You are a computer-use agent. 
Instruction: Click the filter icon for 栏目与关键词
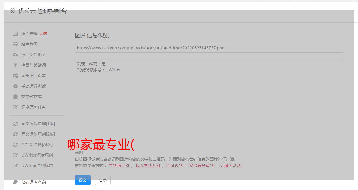coord(15,65)
